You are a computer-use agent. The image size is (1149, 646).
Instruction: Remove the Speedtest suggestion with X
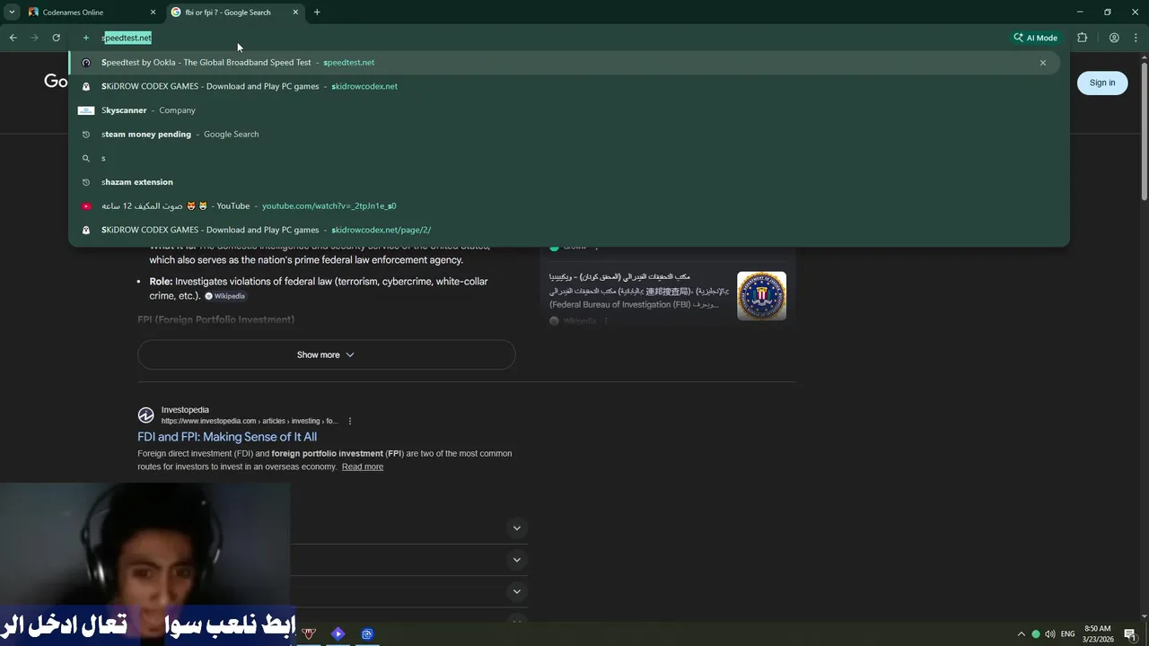pyautogui.click(x=1043, y=63)
